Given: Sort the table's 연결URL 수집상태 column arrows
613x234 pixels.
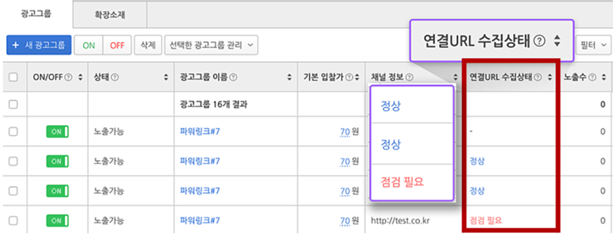Looking at the screenshot, I should pyautogui.click(x=549, y=77).
